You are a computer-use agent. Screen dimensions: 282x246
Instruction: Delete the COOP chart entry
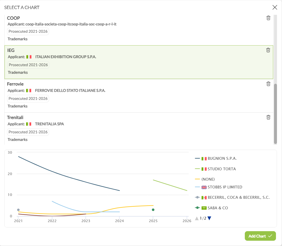pos(268,18)
